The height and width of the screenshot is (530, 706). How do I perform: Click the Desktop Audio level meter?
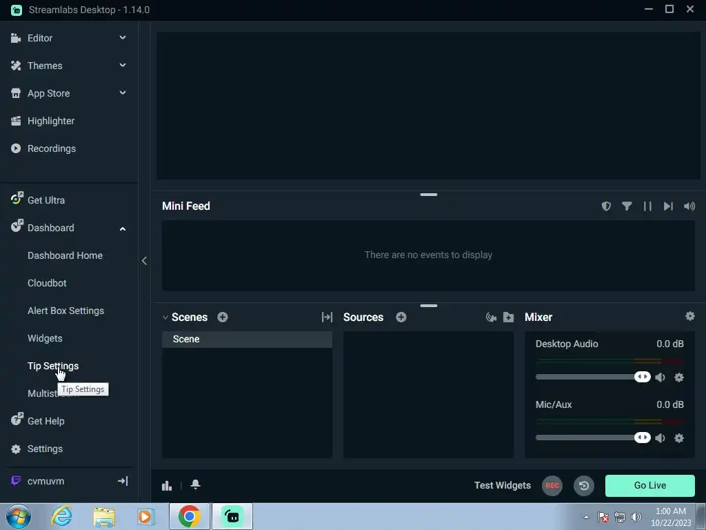click(x=609, y=361)
